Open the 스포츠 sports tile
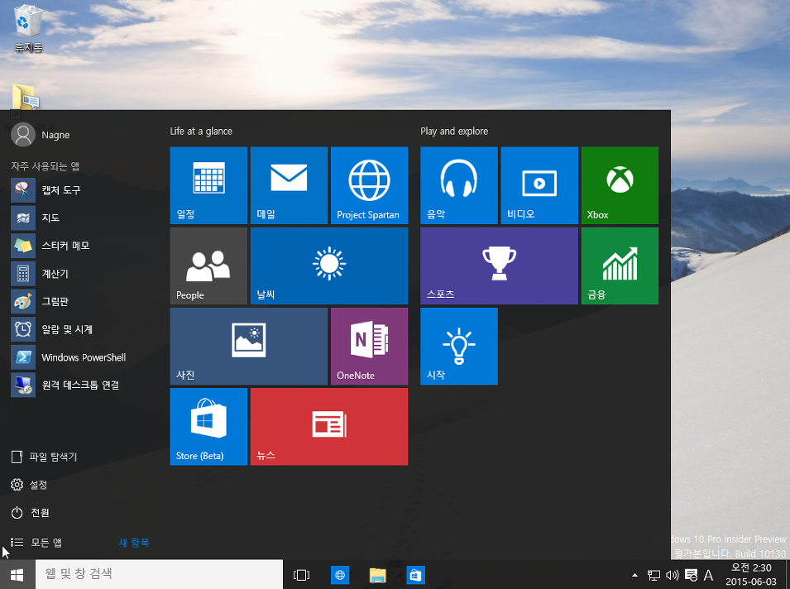Viewport: 790px width, 589px height. 500,266
